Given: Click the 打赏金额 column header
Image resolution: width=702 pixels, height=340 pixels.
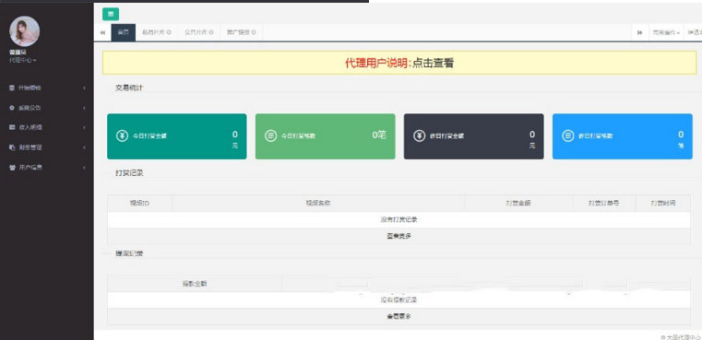Looking at the screenshot, I should click(x=518, y=203).
